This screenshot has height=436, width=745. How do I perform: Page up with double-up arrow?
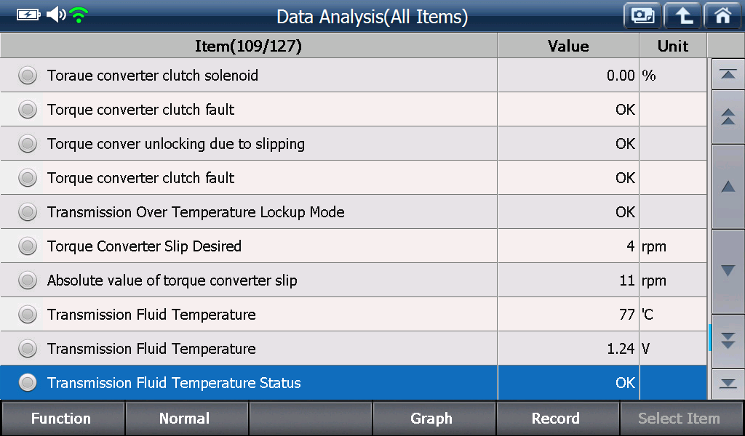pos(728,117)
